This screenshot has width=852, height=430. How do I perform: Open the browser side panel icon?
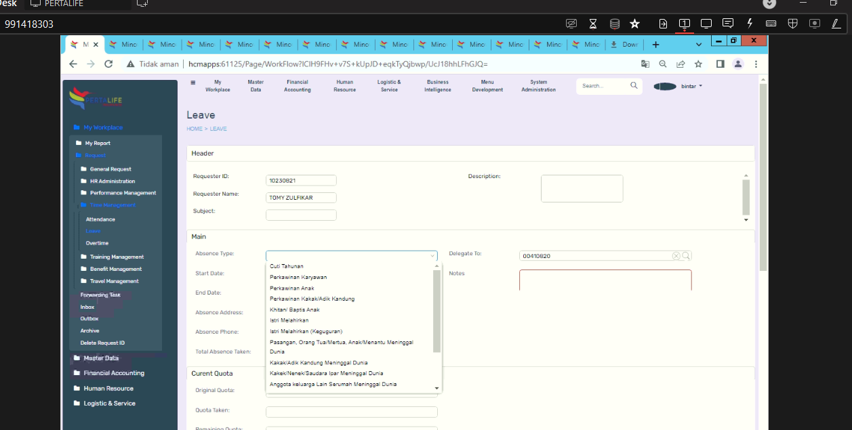point(720,64)
